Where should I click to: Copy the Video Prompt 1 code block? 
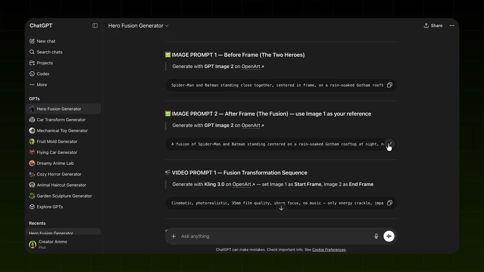(x=389, y=203)
